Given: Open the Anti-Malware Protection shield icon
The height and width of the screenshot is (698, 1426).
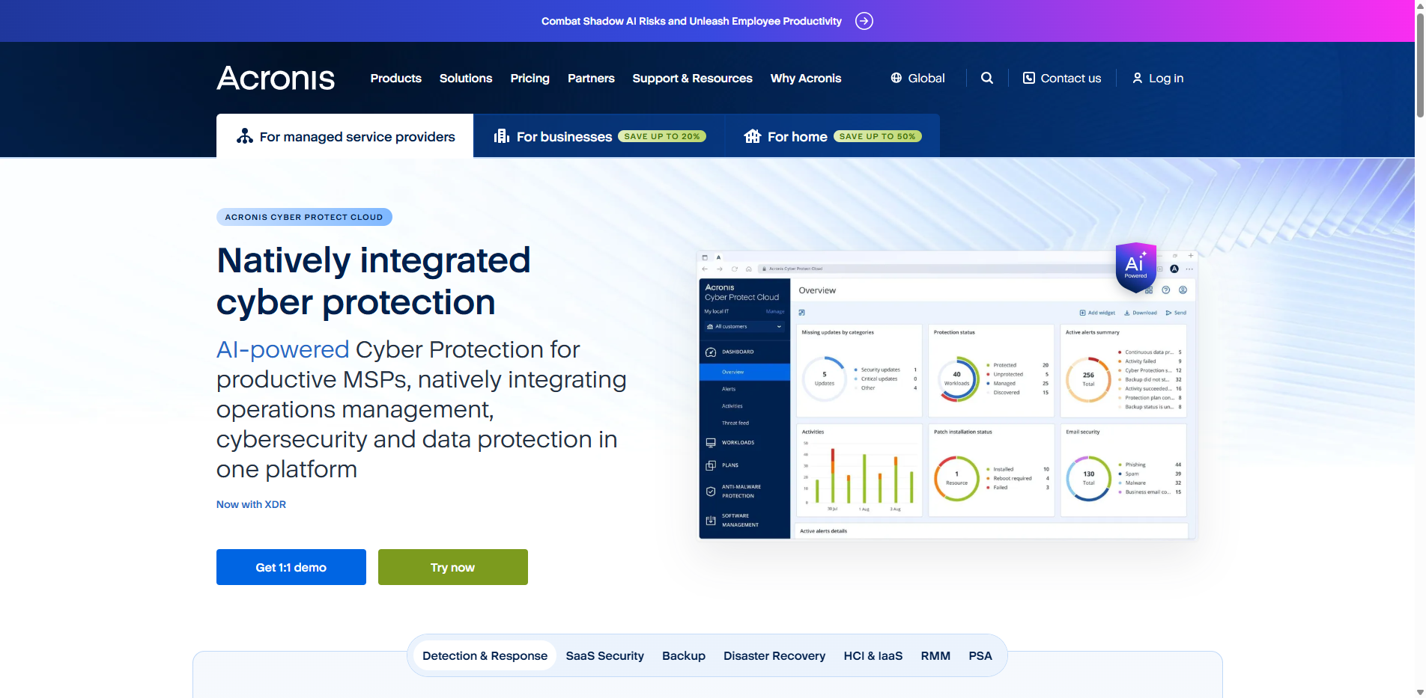Looking at the screenshot, I should 711,491.
